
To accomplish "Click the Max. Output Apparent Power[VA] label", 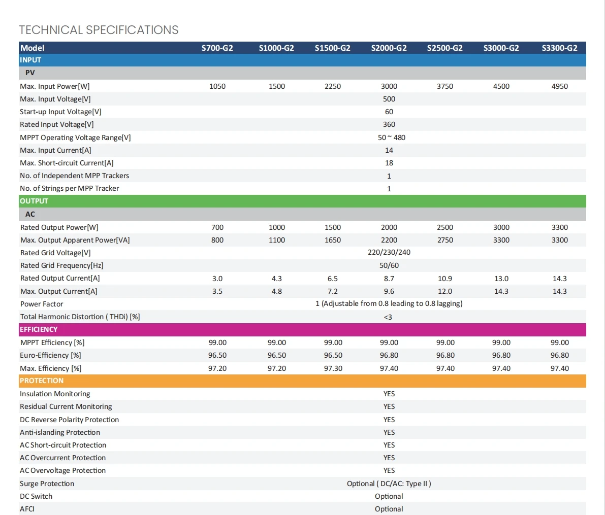I will click(75, 240).
